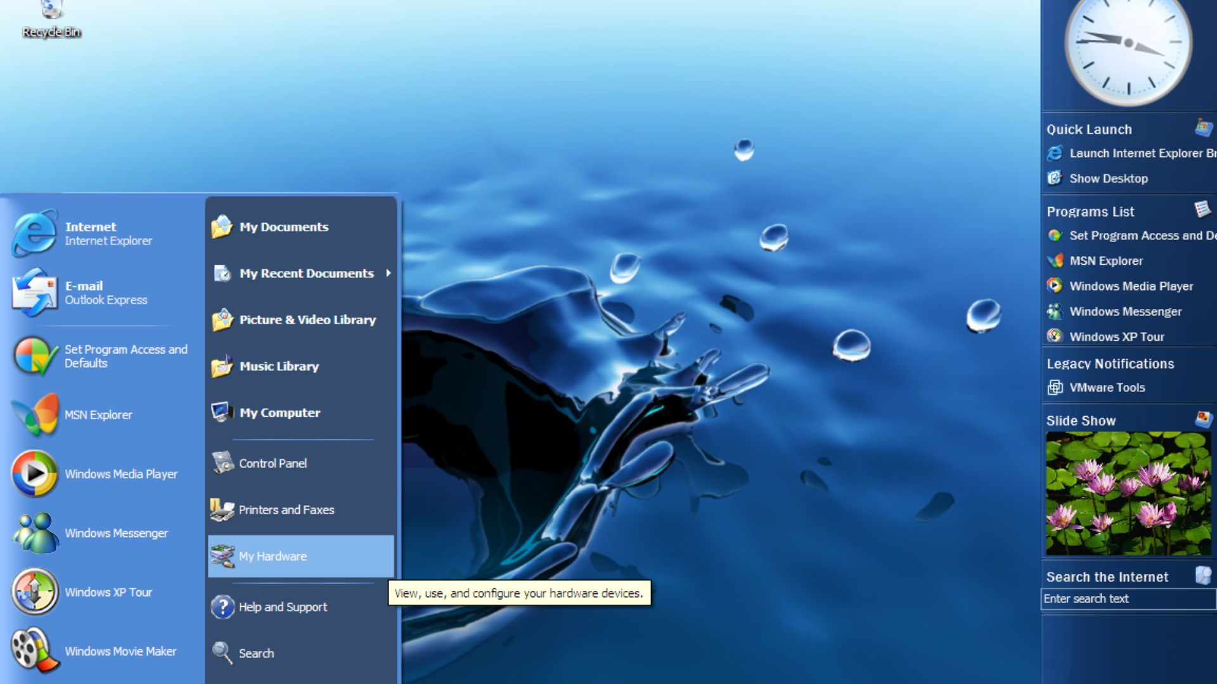1217x684 pixels.
Task: Expand My Recent Documents submenu arrow
Action: (388, 273)
